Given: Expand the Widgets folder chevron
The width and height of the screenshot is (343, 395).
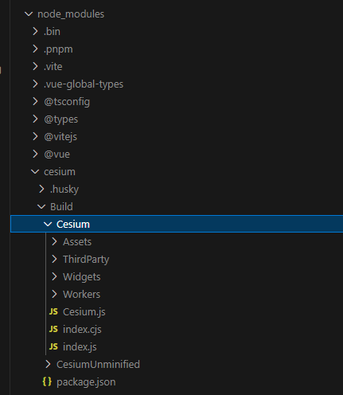Looking at the screenshot, I should tap(54, 276).
